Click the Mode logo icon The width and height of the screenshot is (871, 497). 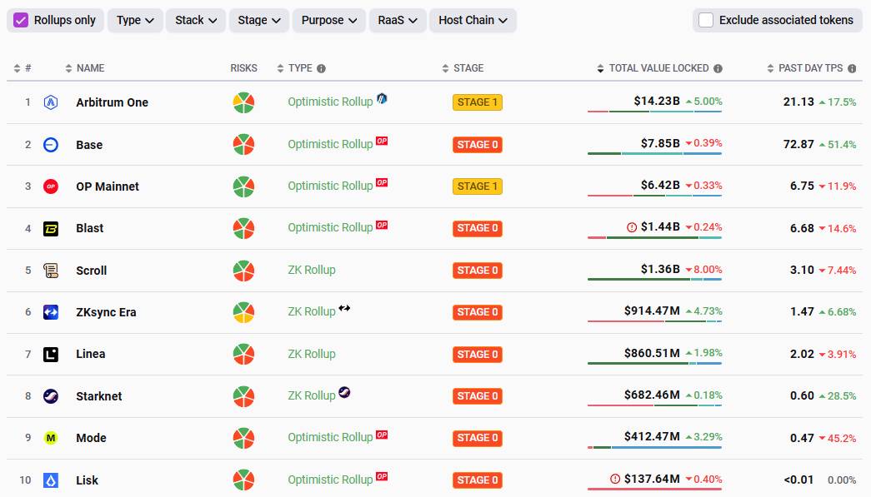pyautogui.click(x=51, y=438)
